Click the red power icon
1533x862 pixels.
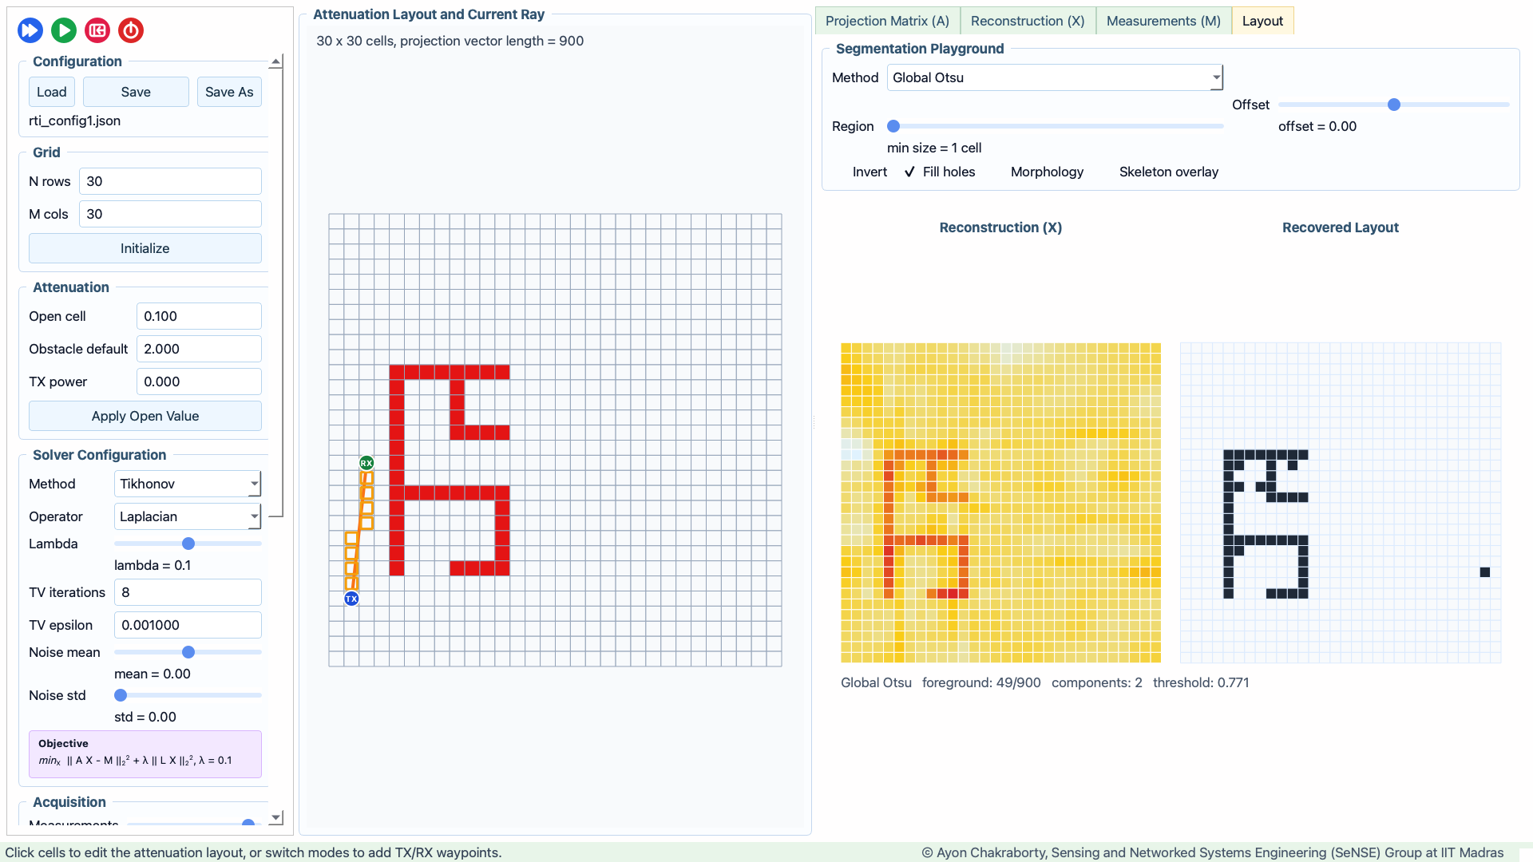pos(131,30)
